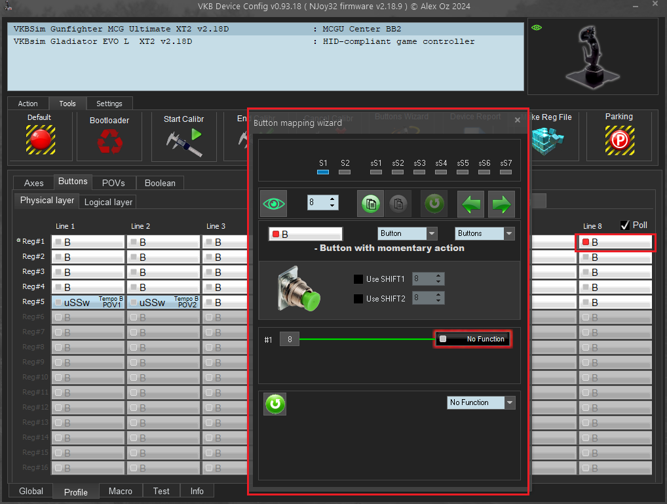Click the round green refresh icon at bottom-left

pos(275,404)
